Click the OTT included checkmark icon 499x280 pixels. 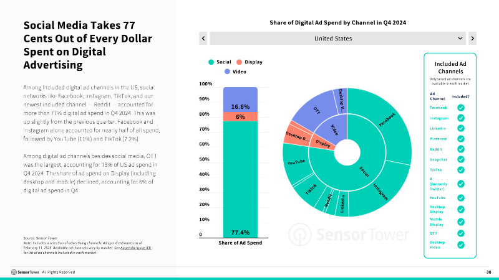click(460, 233)
